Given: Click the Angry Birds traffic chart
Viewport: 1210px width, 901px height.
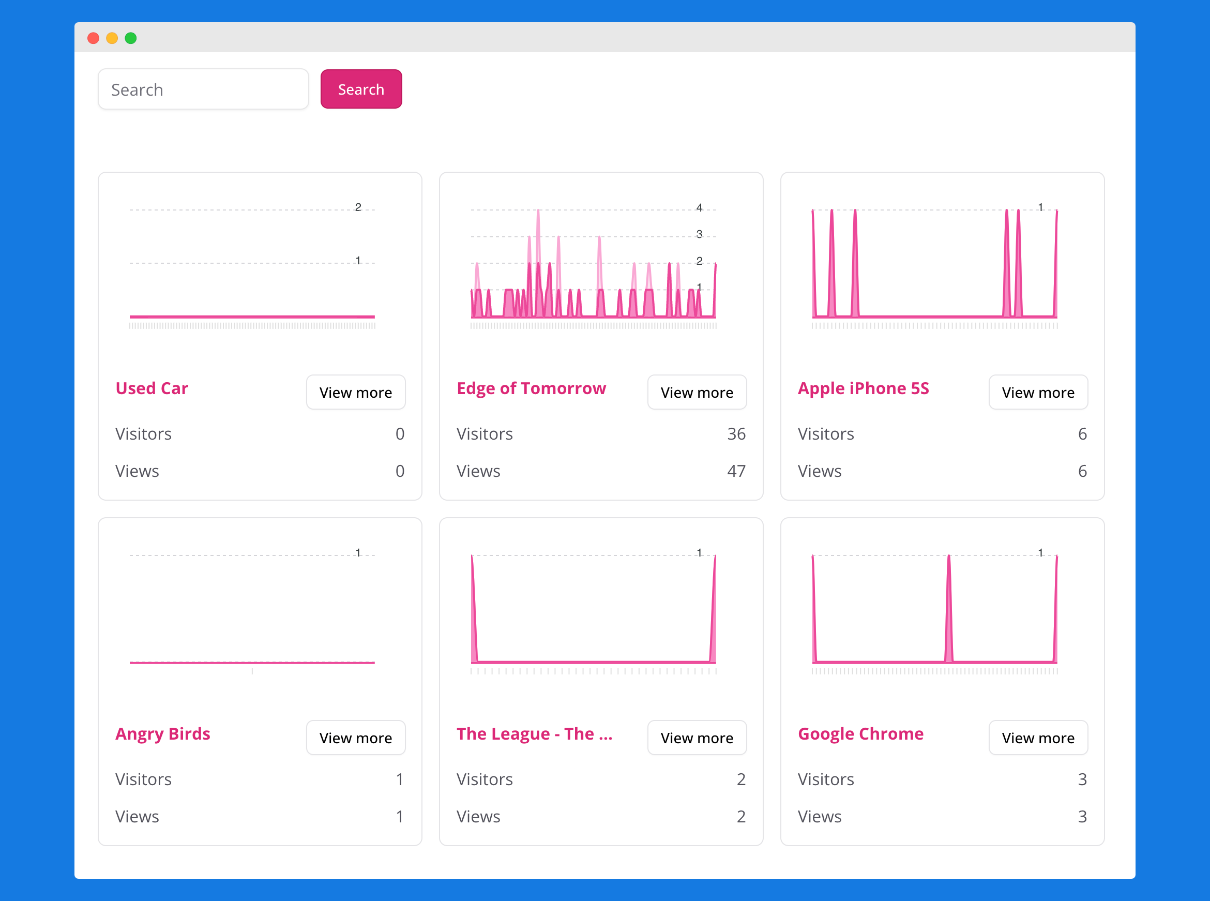Looking at the screenshot, I should pos(252,611).
